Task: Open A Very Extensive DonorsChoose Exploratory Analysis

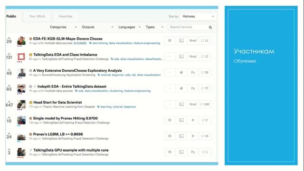Action: 77,70
